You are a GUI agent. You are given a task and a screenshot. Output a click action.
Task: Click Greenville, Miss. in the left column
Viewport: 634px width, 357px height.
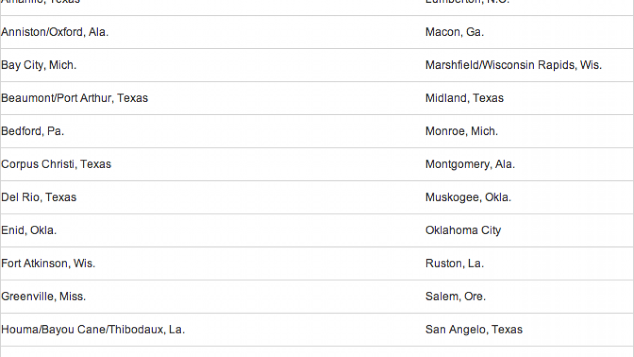pyautogui.click(x=43, y=297)
